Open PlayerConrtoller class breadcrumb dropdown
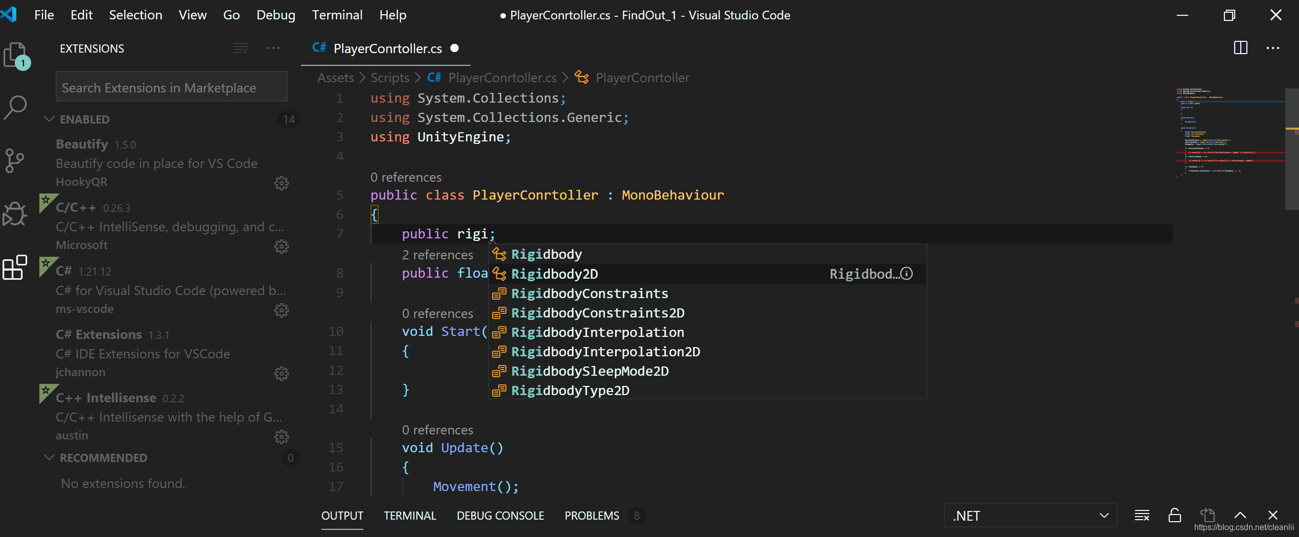 pos(642,78)
